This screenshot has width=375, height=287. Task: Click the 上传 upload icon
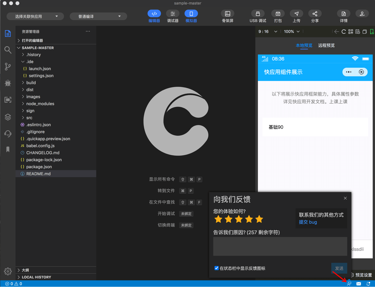pos(296,16)
